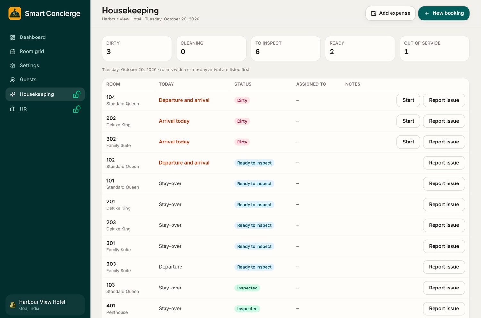Open the Guests section

(x=45, y=79)
